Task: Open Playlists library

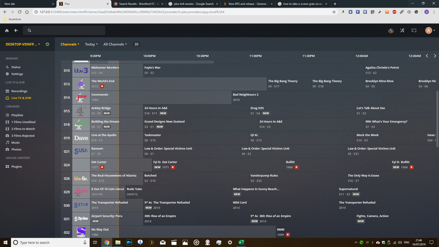Action: coord(17,115)
